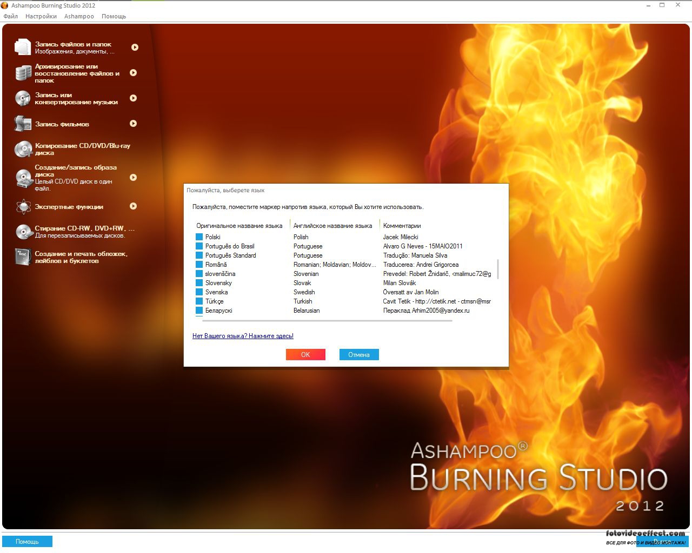Screen dimensions: 692x553
Task: Check the Svenska language checkbox
Action: pos(199,292)
